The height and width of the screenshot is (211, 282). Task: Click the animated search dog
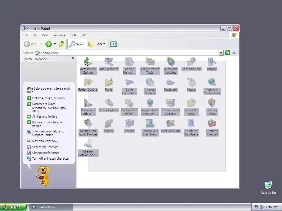(43, 176)
